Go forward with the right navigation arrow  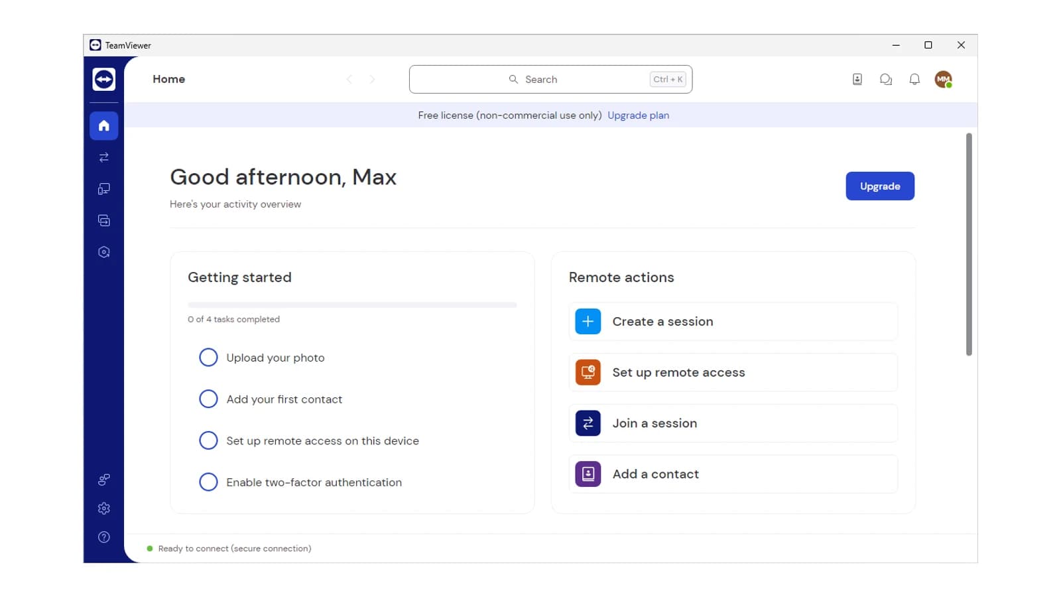point(372,80)
